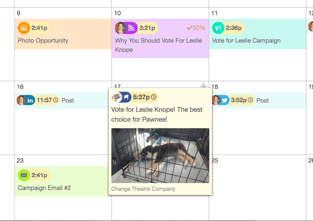Open "Why You Should Vote For Leslie Knope"
Image resolution: width=313 pixels, height=221 pixels.
[158, 45]
